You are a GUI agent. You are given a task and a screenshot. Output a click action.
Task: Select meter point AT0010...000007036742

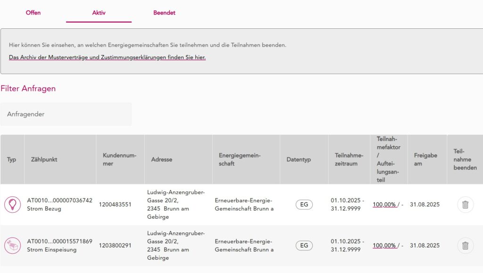coord(59,200)
